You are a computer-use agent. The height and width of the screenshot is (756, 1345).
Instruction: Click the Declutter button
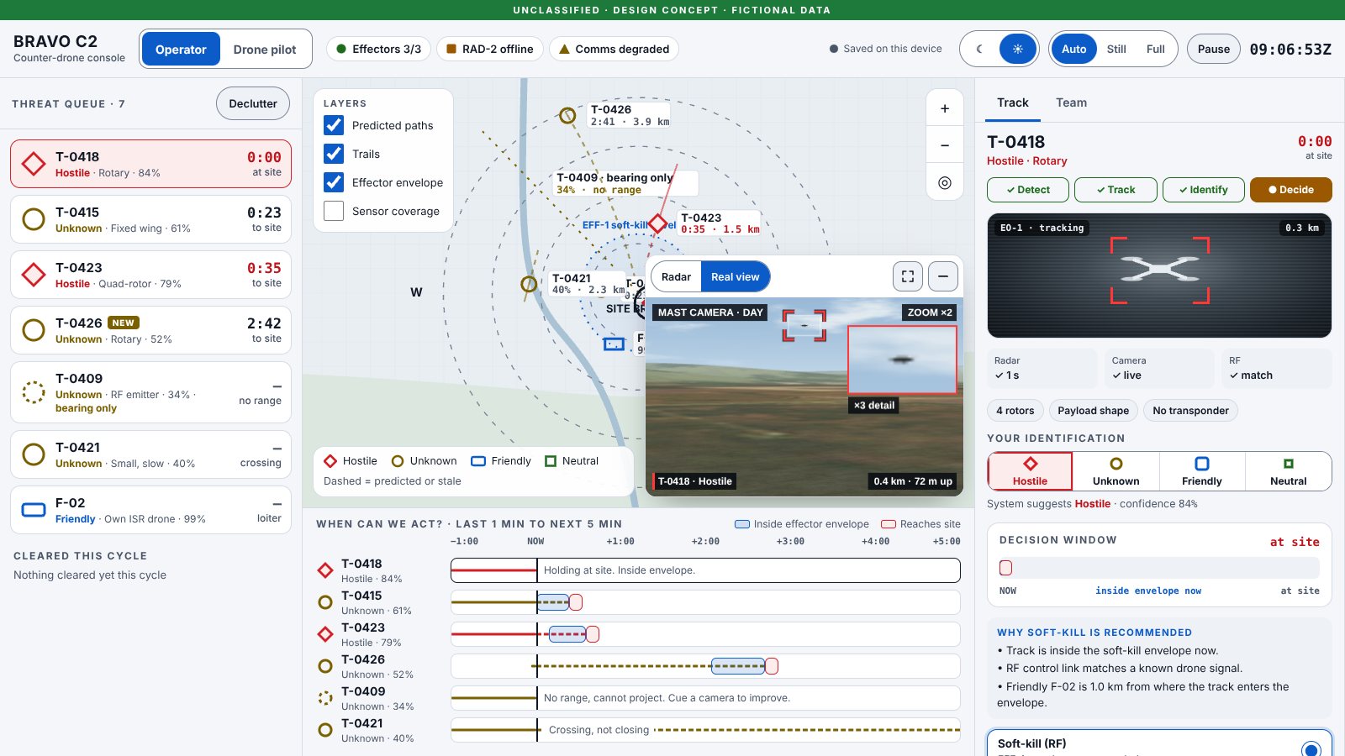pyautogui.click(x=253, y=103)
